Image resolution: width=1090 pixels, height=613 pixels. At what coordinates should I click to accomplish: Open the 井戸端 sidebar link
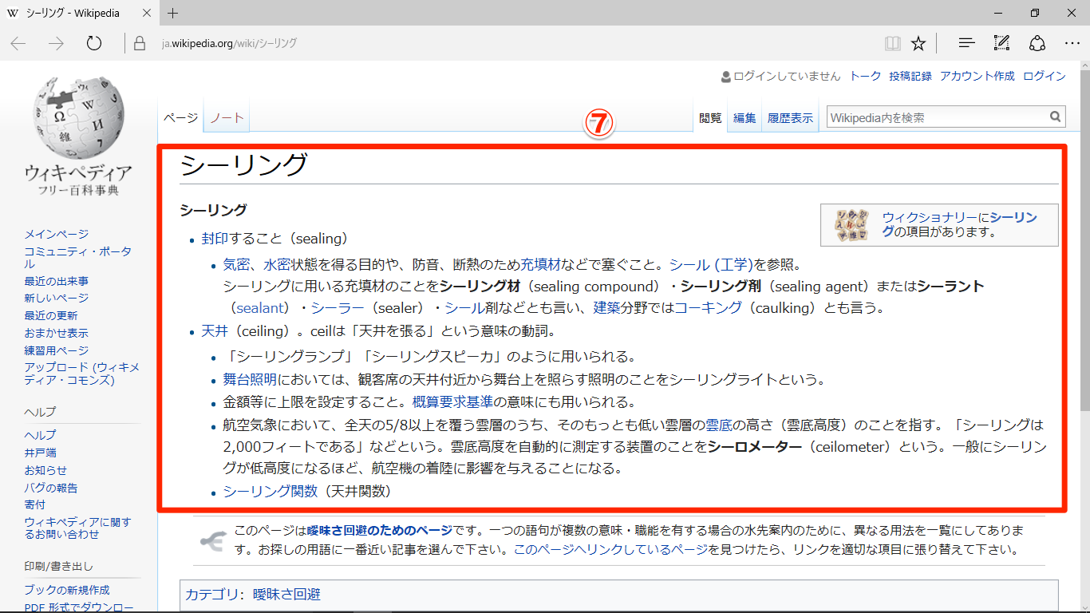(41, 453)
